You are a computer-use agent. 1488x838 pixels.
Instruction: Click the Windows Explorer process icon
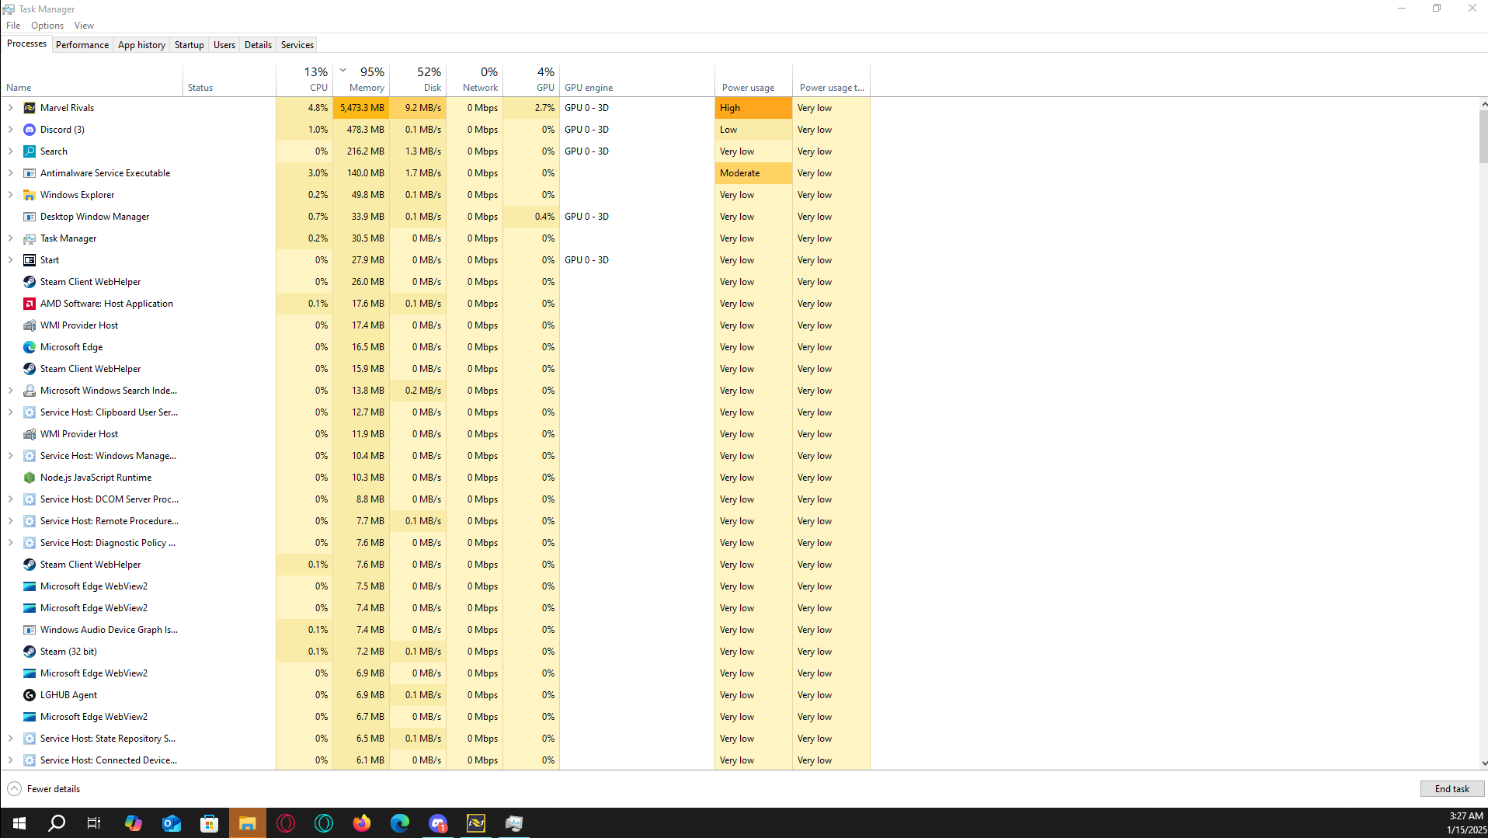30,195
